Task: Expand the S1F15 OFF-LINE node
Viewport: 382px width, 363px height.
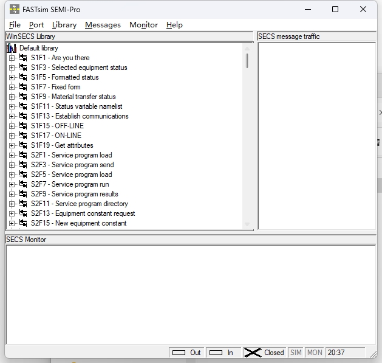Action: 12,126
